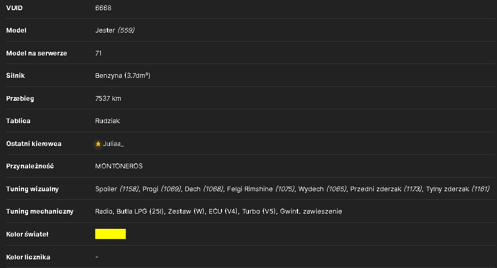The height and width of the screenshot is (268, 497).
Task: Click the VUID value 6668
Action: pyautogui.click(x=103, y=8)
